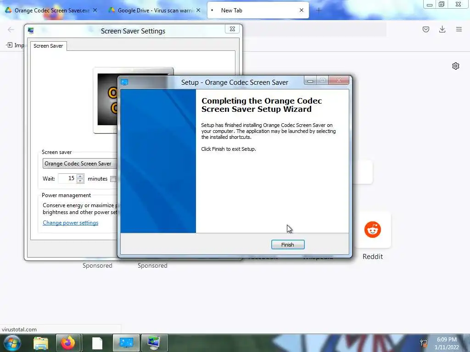
Task: Increase wait minutes with up arrow
Action: (x=80, y=176)
